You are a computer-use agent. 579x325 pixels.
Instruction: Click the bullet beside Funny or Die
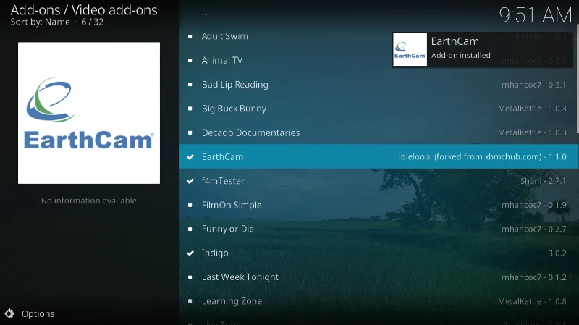click(190, 229)
